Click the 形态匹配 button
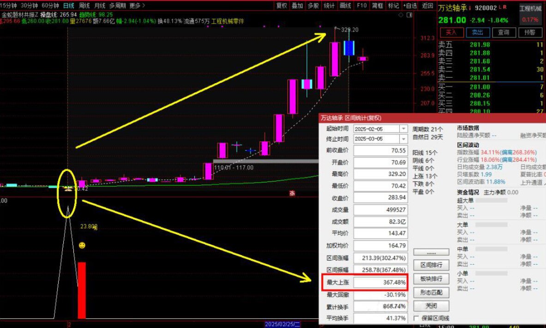Viewport: 546px width, 328px height. coord(431,292)
